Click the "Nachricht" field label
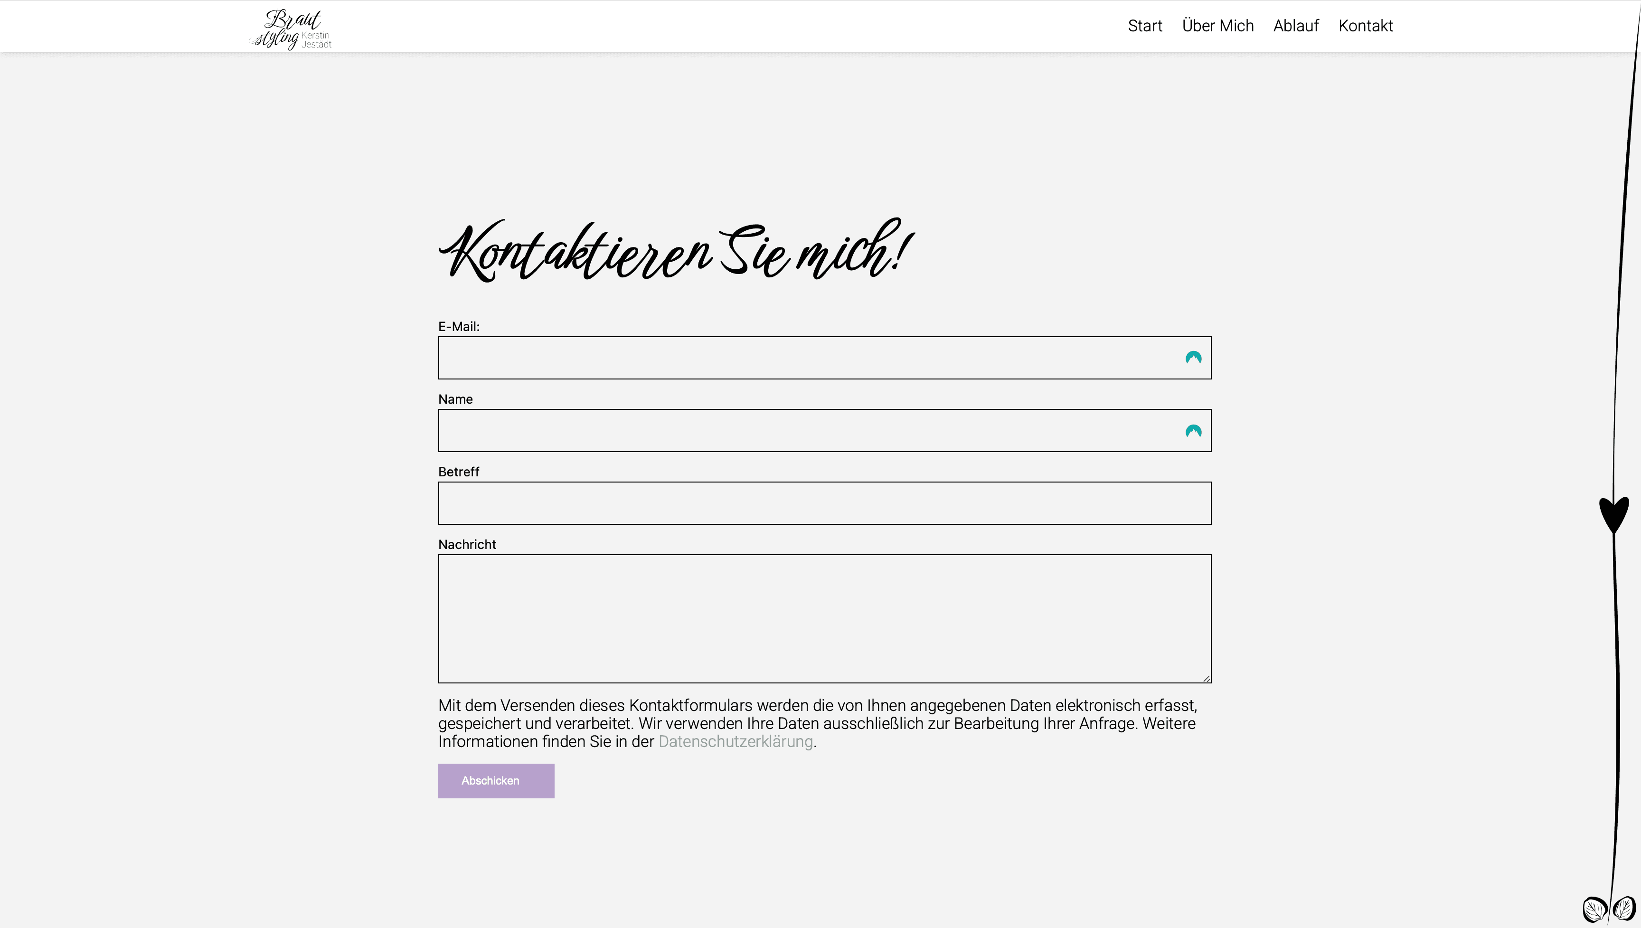This screenshot has height=928, width=1641. (x=467, y=545)
